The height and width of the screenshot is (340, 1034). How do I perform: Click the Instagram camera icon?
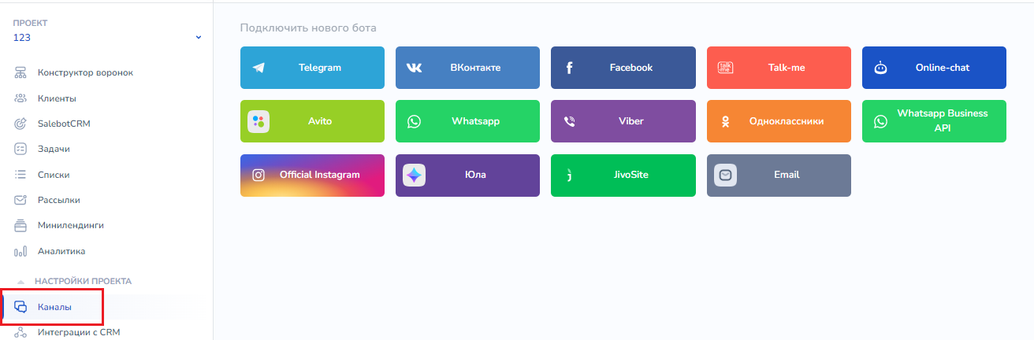(258, 175)
